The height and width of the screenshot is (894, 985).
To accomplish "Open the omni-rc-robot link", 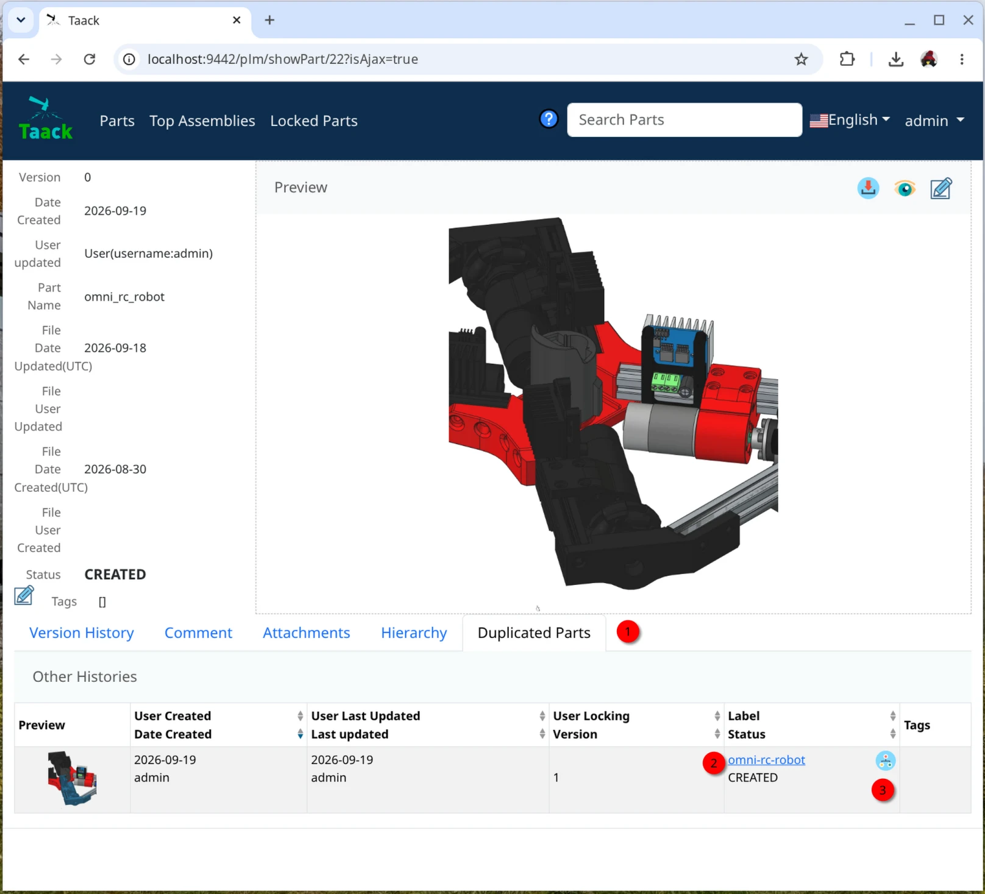I will point(766,760).
